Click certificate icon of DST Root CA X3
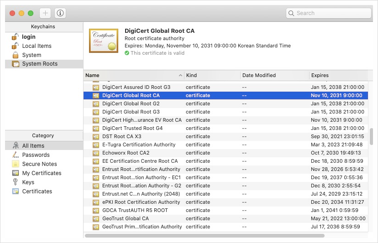 pos(96,137)
